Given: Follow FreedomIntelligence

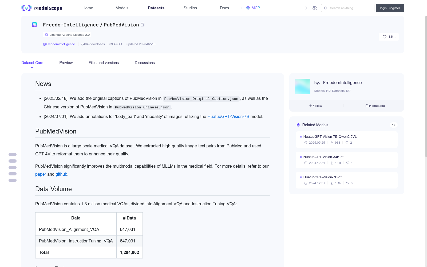Looking at the screenshot, I should coord(316,106).
